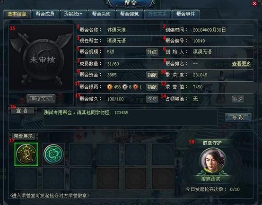The image size is (262, 205).
Task: Select the third empty honor slot
Action: point(136,154)
